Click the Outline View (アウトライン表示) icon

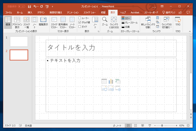(x=17, y=20)
